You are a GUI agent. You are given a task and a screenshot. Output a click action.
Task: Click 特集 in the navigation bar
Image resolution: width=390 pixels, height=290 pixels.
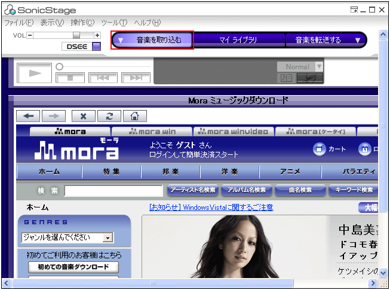pyautogui.click(x=112, y=172)
